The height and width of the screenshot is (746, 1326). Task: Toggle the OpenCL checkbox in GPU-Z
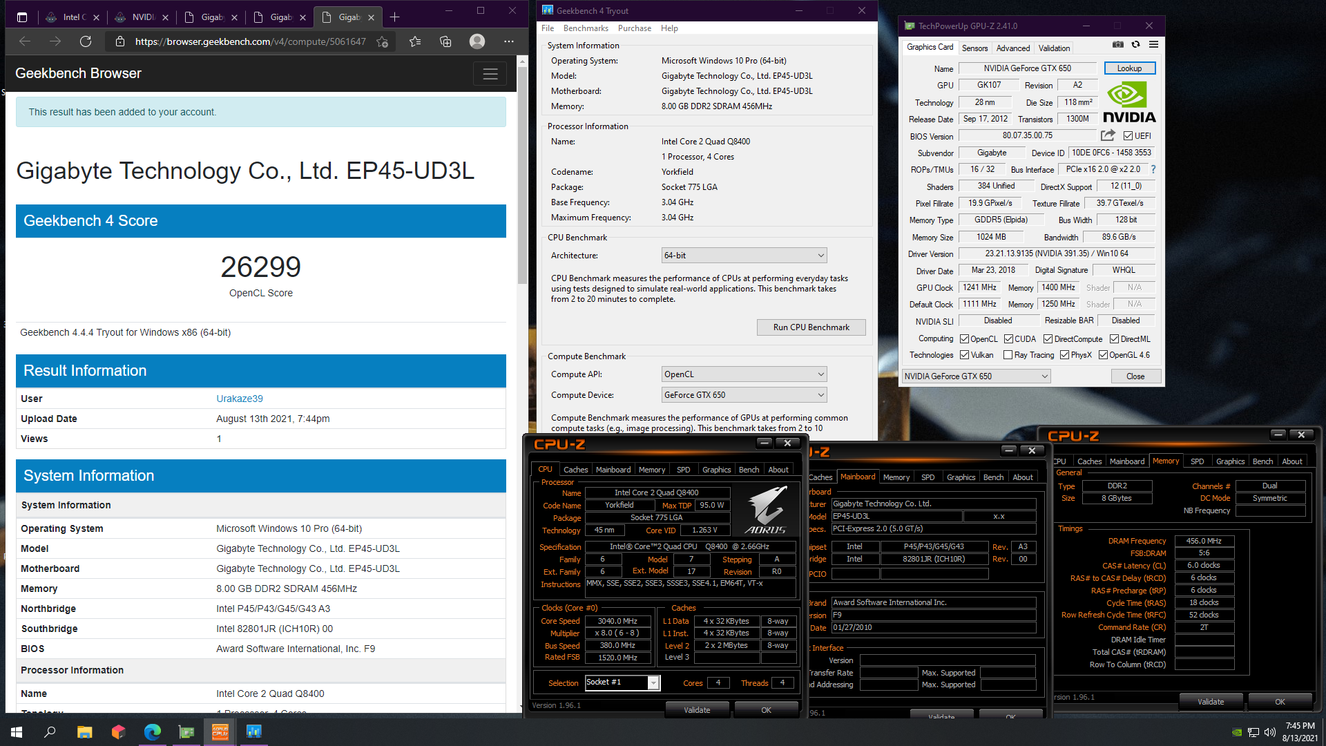click(964, 339)
